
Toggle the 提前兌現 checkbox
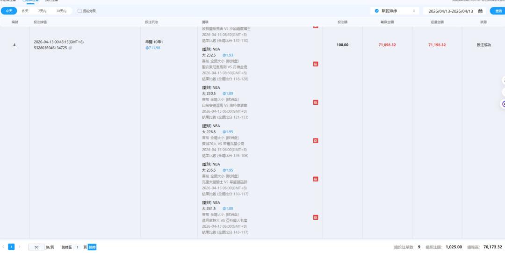[79, 11]
